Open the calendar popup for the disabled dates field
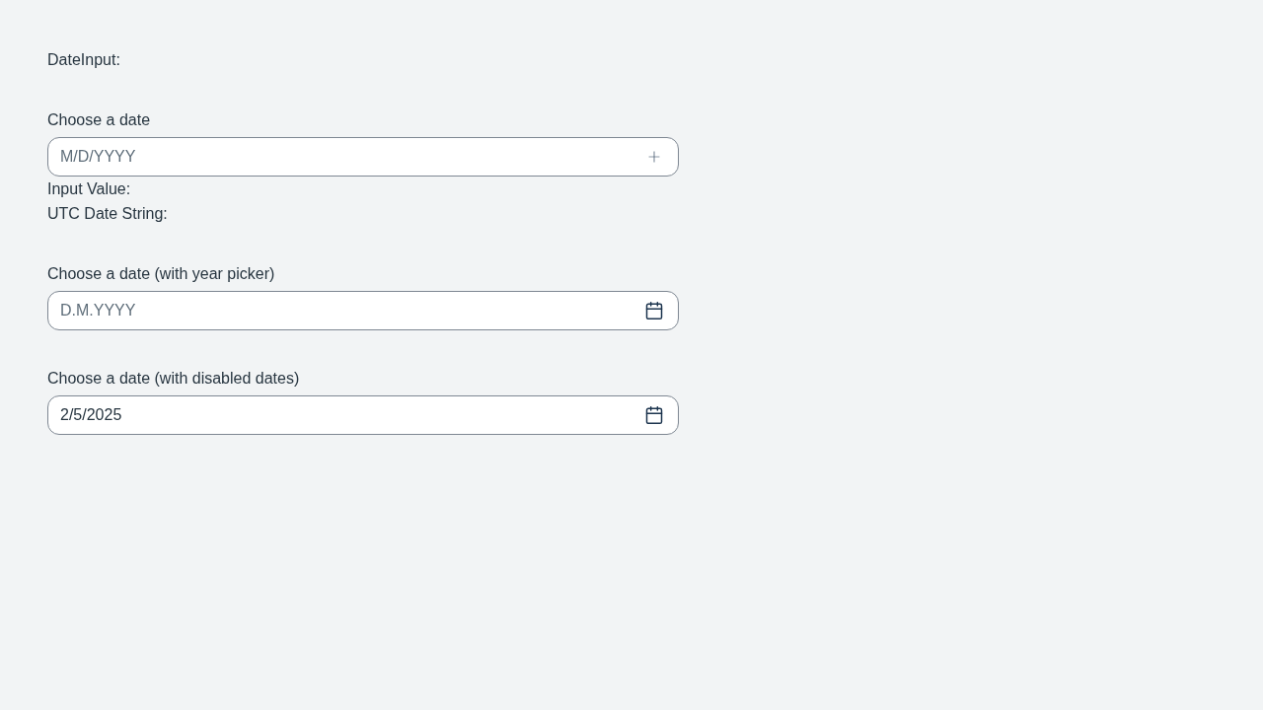 654,415
